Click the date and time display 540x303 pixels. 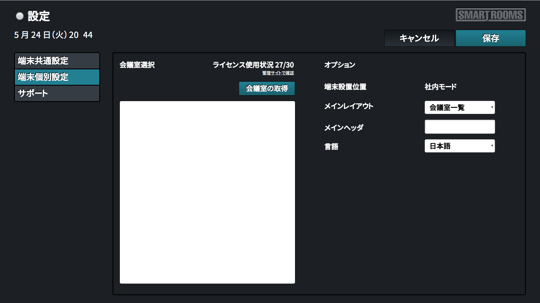click(53, 35)
